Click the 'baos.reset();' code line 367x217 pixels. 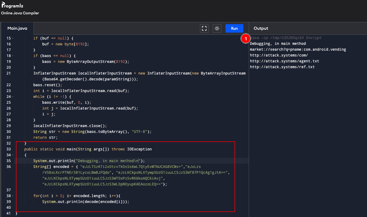tap(48, 85)
